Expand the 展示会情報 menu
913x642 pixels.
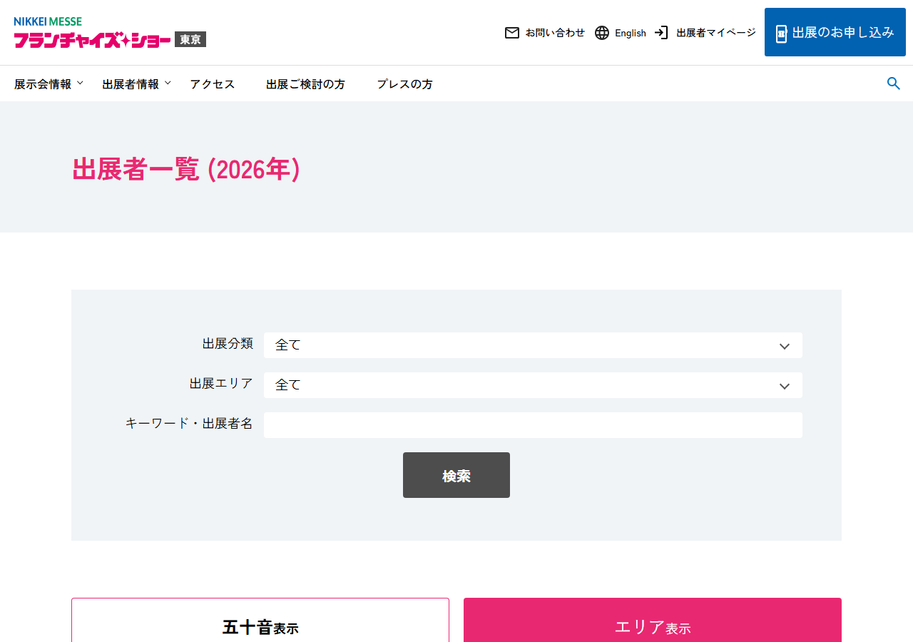click(x=49, y=84)
